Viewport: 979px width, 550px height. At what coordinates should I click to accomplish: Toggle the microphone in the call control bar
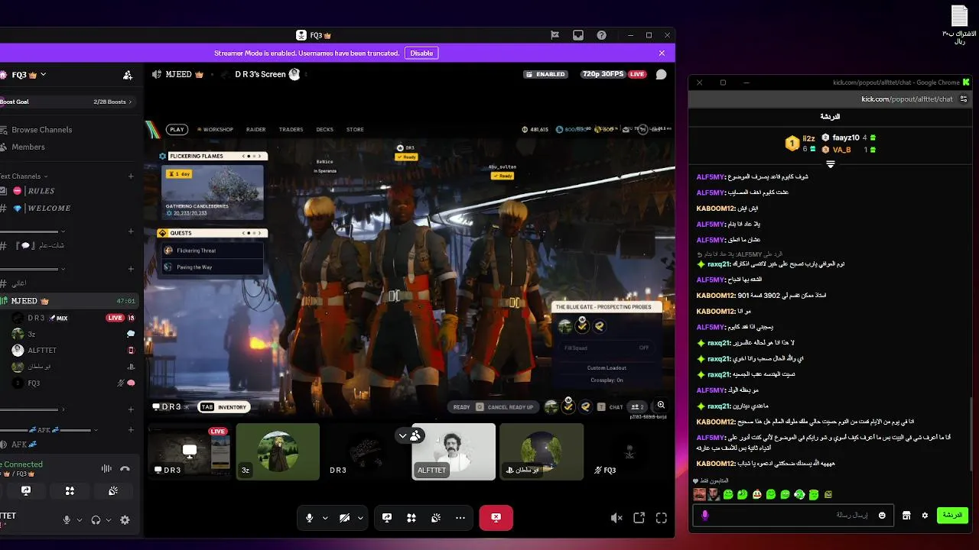point(309,518)
